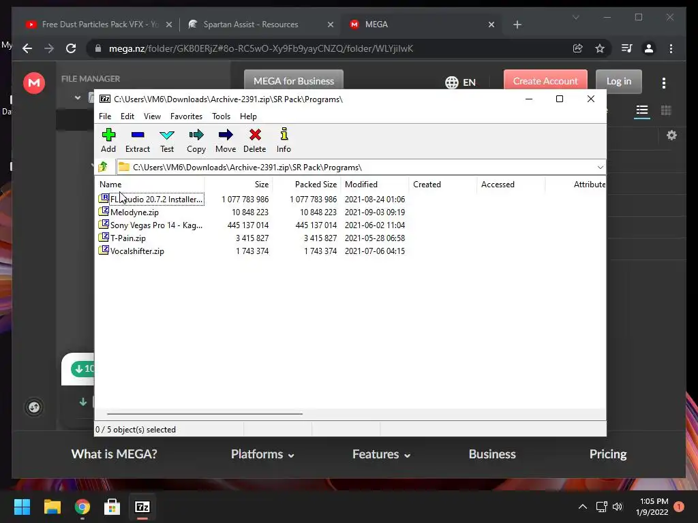Image resolution: width=698 pixels, height=523 pixels.
Task: Click the Log in button
Action: pos(619,81)
